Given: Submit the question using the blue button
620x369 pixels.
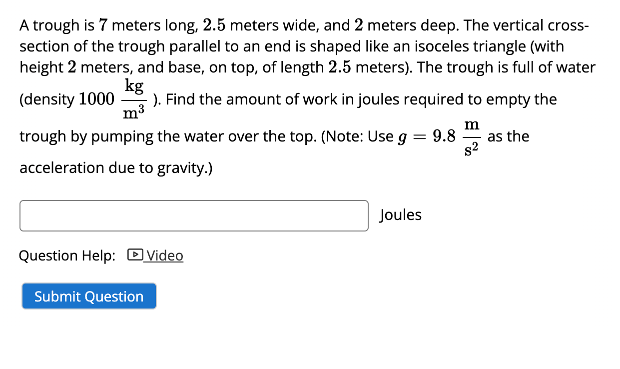Looking at the screenshot, I should 89,296.
